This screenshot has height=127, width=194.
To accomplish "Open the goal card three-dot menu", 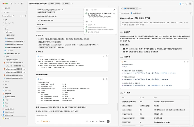I will point(111,10).
